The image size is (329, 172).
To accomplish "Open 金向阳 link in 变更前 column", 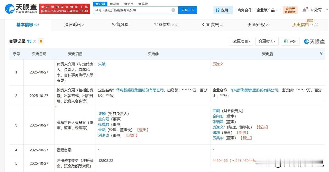I will [x=104, y=119].
